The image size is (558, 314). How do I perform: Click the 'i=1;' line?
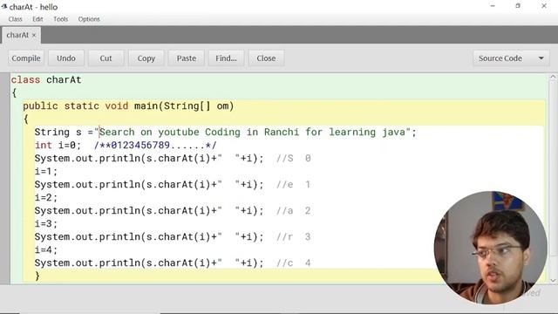point(46,172)
